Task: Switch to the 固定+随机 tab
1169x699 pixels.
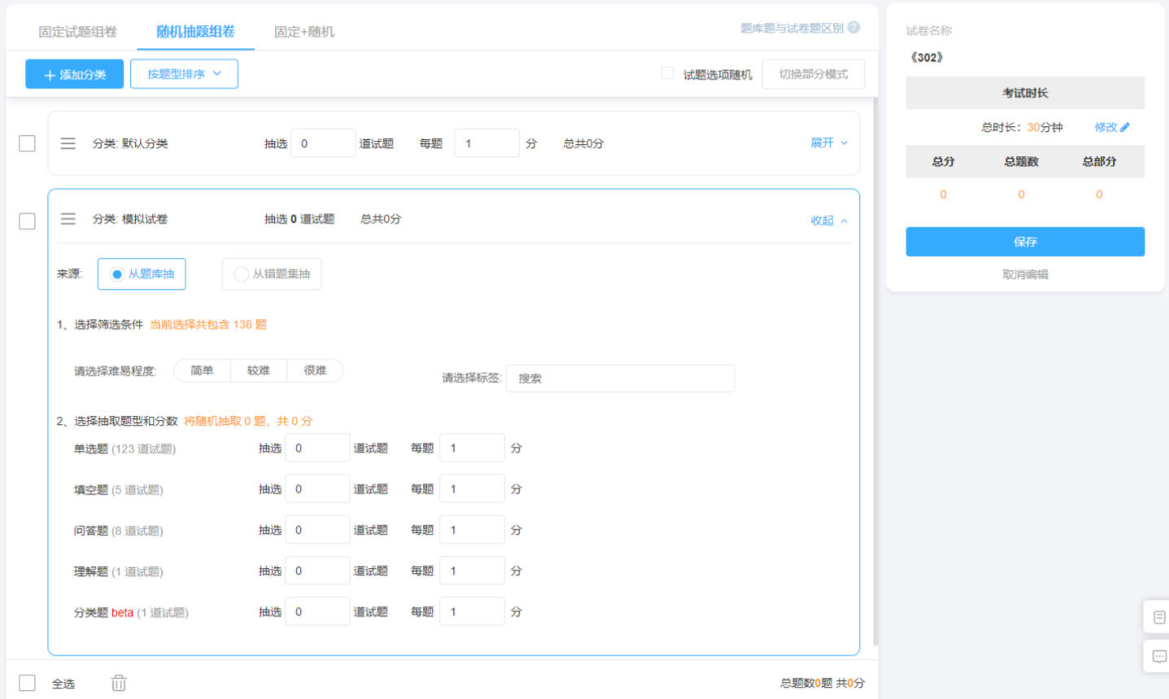Action: coord(304,32)
